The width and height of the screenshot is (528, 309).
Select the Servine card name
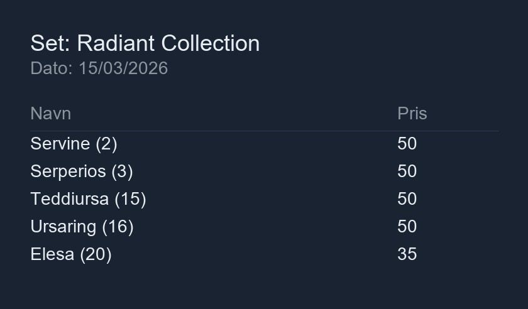60,144
